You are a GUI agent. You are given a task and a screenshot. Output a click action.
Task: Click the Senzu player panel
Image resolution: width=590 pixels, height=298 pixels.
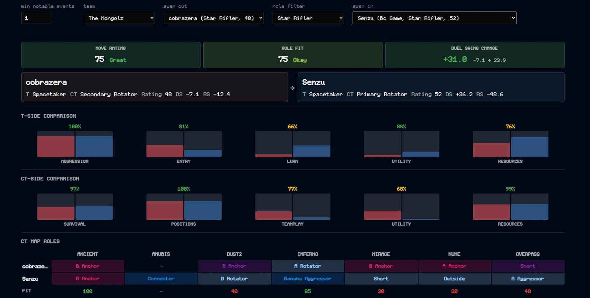pos(431,87)
